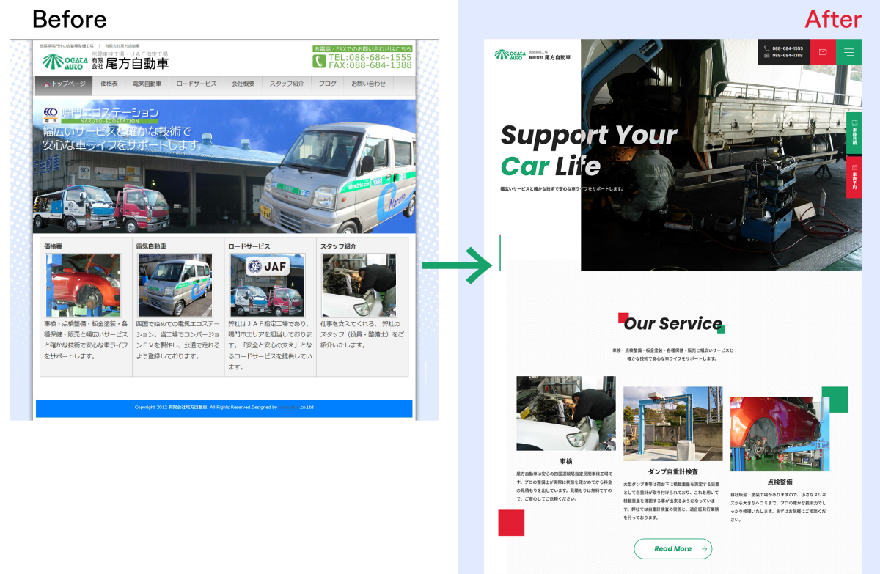Open the 価格表 nav tab

109,84
